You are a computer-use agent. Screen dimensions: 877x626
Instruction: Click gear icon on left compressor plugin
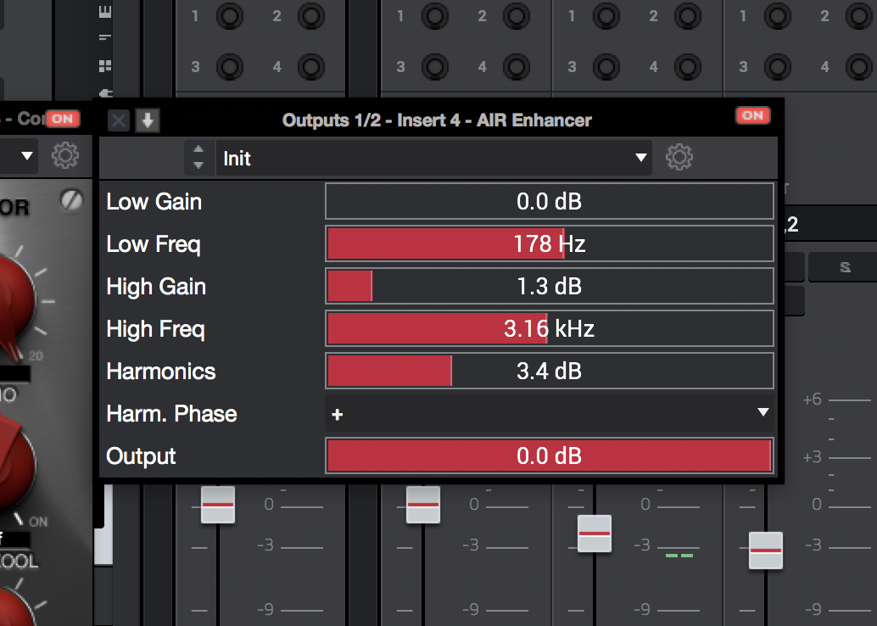click(x=65, y=156)
